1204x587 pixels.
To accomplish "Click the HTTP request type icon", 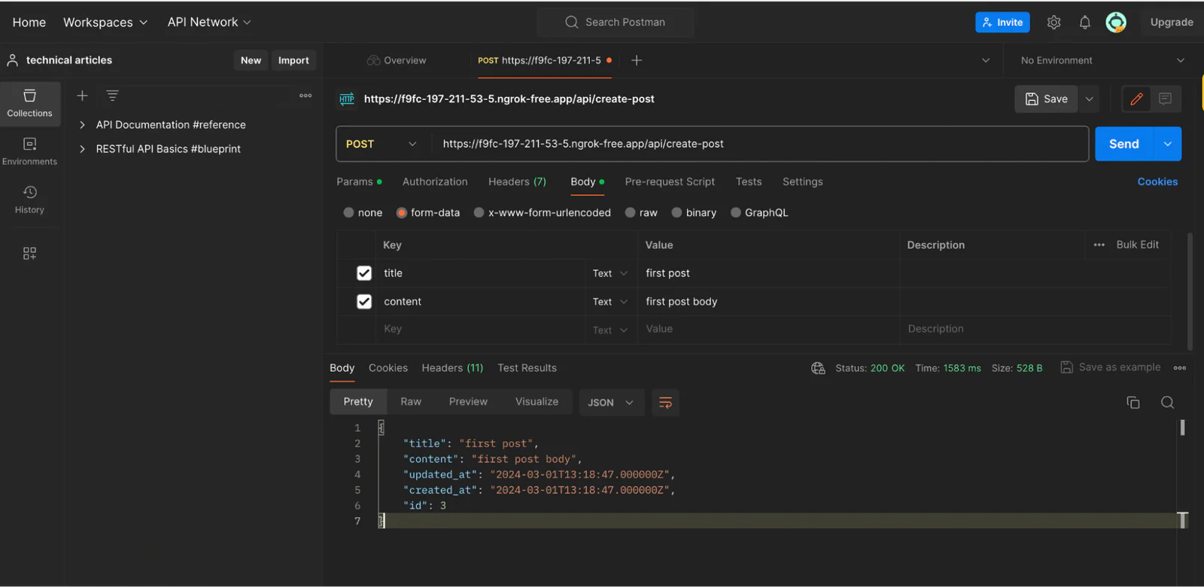I will click(347, 99).
